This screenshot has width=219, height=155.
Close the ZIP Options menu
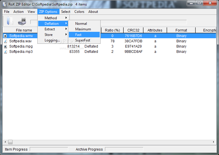[48, 12]
